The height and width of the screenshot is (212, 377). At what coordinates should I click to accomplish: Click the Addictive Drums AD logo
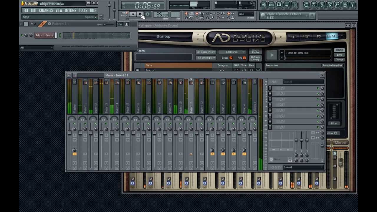221,38
